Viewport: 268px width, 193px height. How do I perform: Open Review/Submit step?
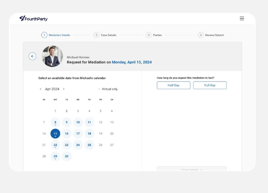211,35
